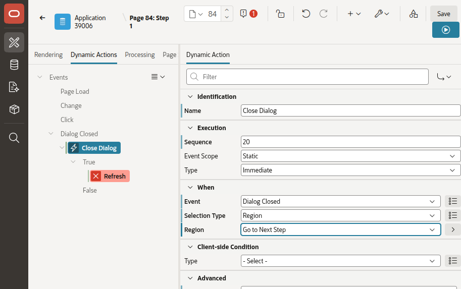This screenshot has width=461, height=289.
Task: Open the tree view options menu
Action: tap(158, 77)
